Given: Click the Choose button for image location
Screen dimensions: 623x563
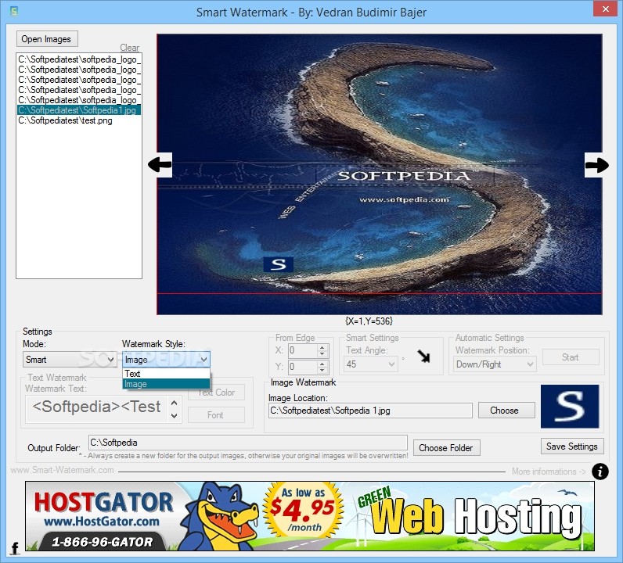Looking at the screenshot, I should pyautogui.click(x=506, y=411).
